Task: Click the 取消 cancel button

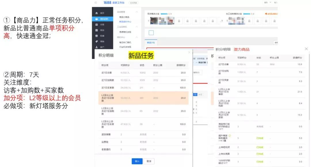Action: pyautogui.click(x=149, y=161)
